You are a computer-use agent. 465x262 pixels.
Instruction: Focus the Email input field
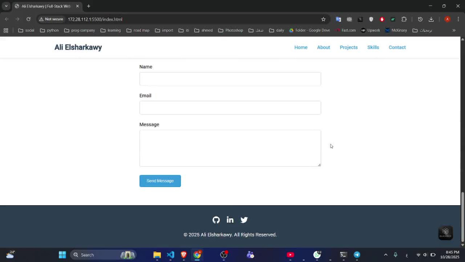(230, 107)
